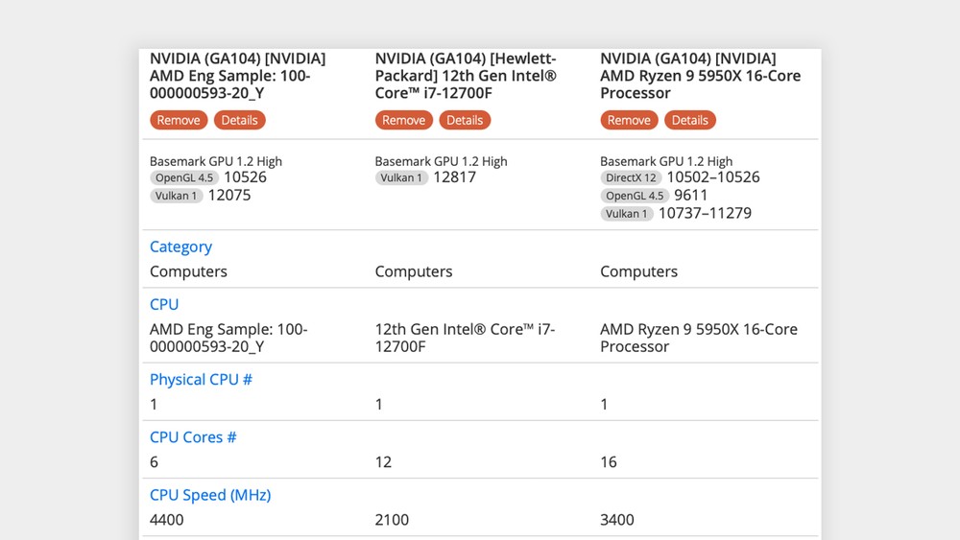
Task: Remove the AMD Eng Sample system
Action: 179,120
